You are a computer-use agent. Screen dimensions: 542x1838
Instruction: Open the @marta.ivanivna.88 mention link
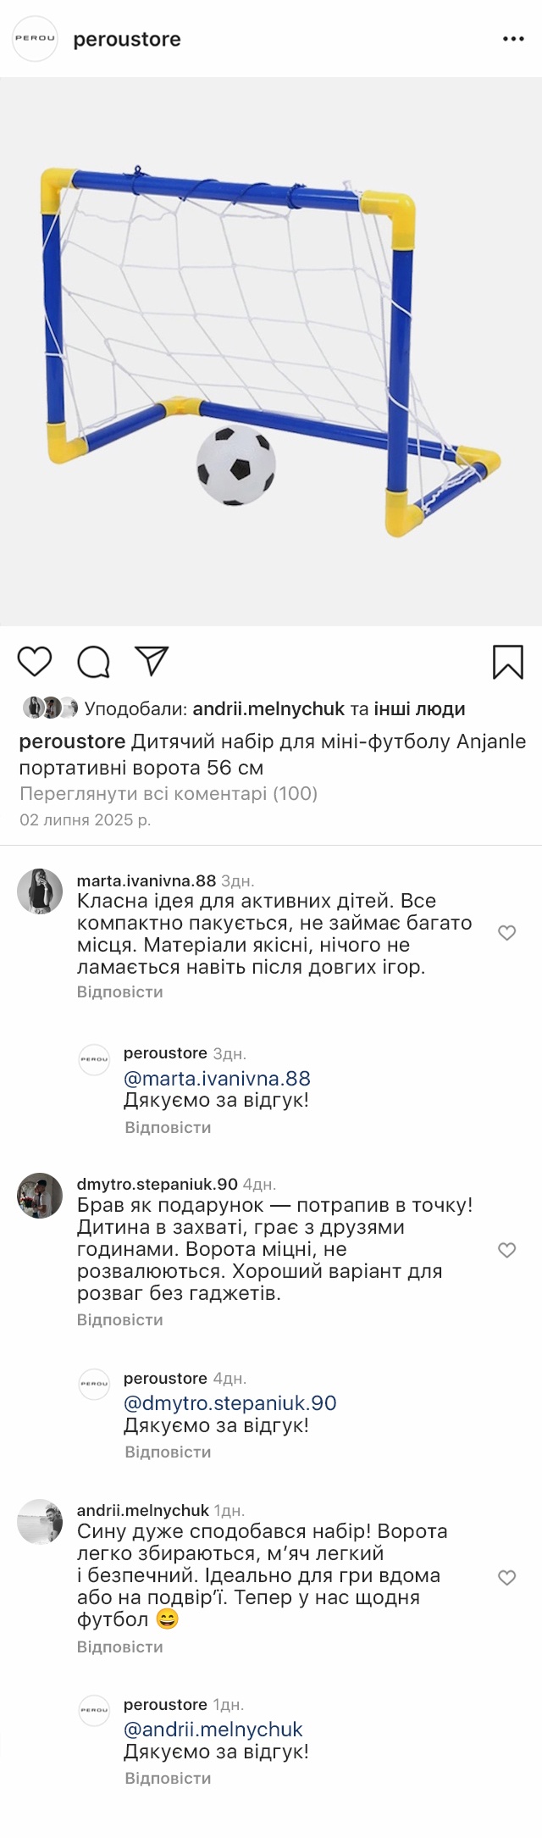coord(217,1078)
